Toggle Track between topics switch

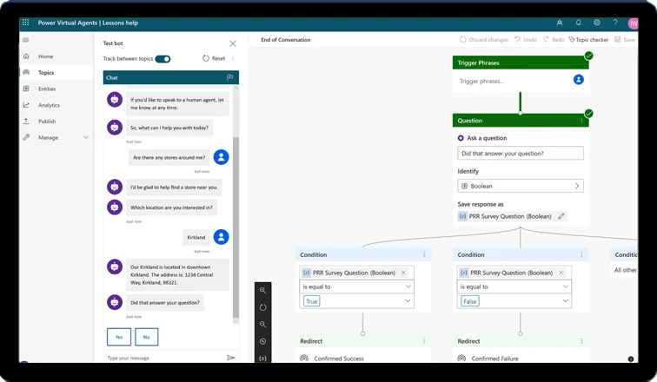163,59
